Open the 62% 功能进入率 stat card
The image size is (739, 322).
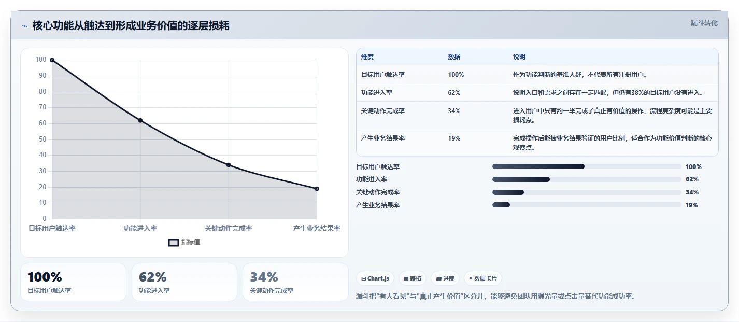[184, 282]
